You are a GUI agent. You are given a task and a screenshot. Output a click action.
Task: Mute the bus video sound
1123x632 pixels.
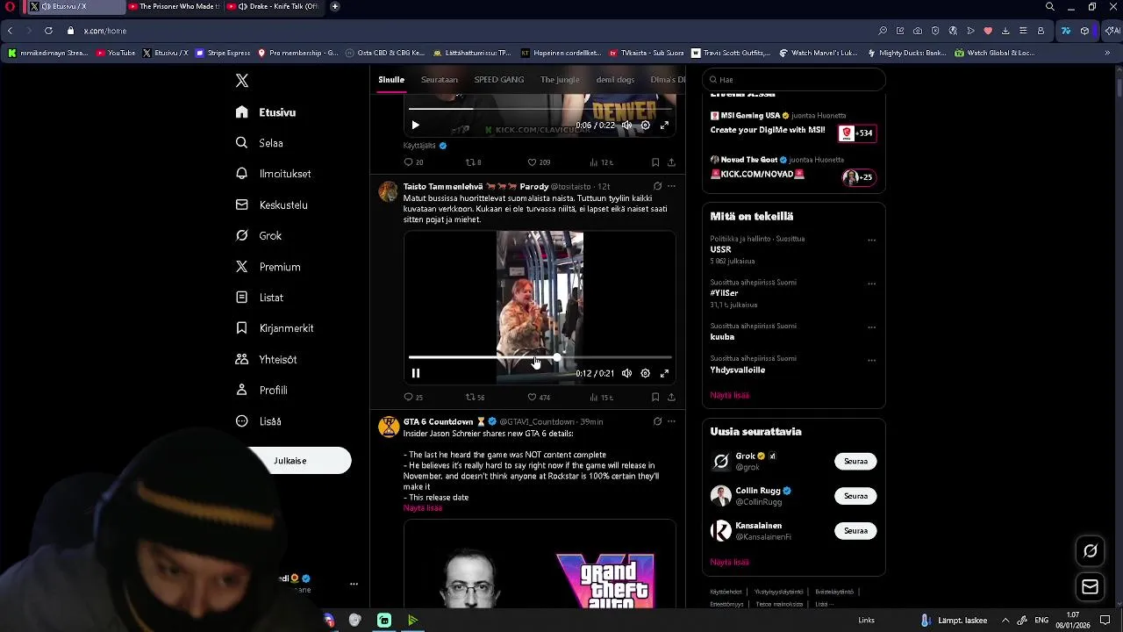[626, 374]
